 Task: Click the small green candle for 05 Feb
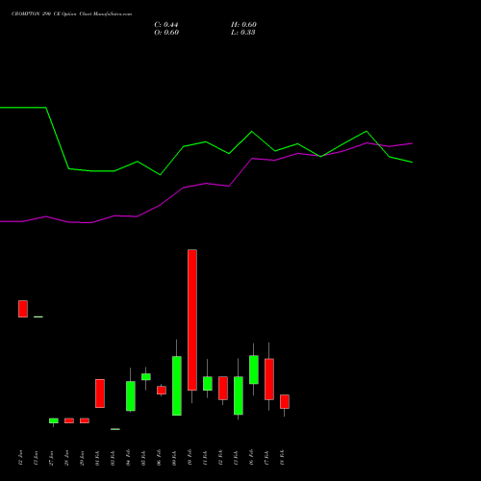click(x=146, y=377)
